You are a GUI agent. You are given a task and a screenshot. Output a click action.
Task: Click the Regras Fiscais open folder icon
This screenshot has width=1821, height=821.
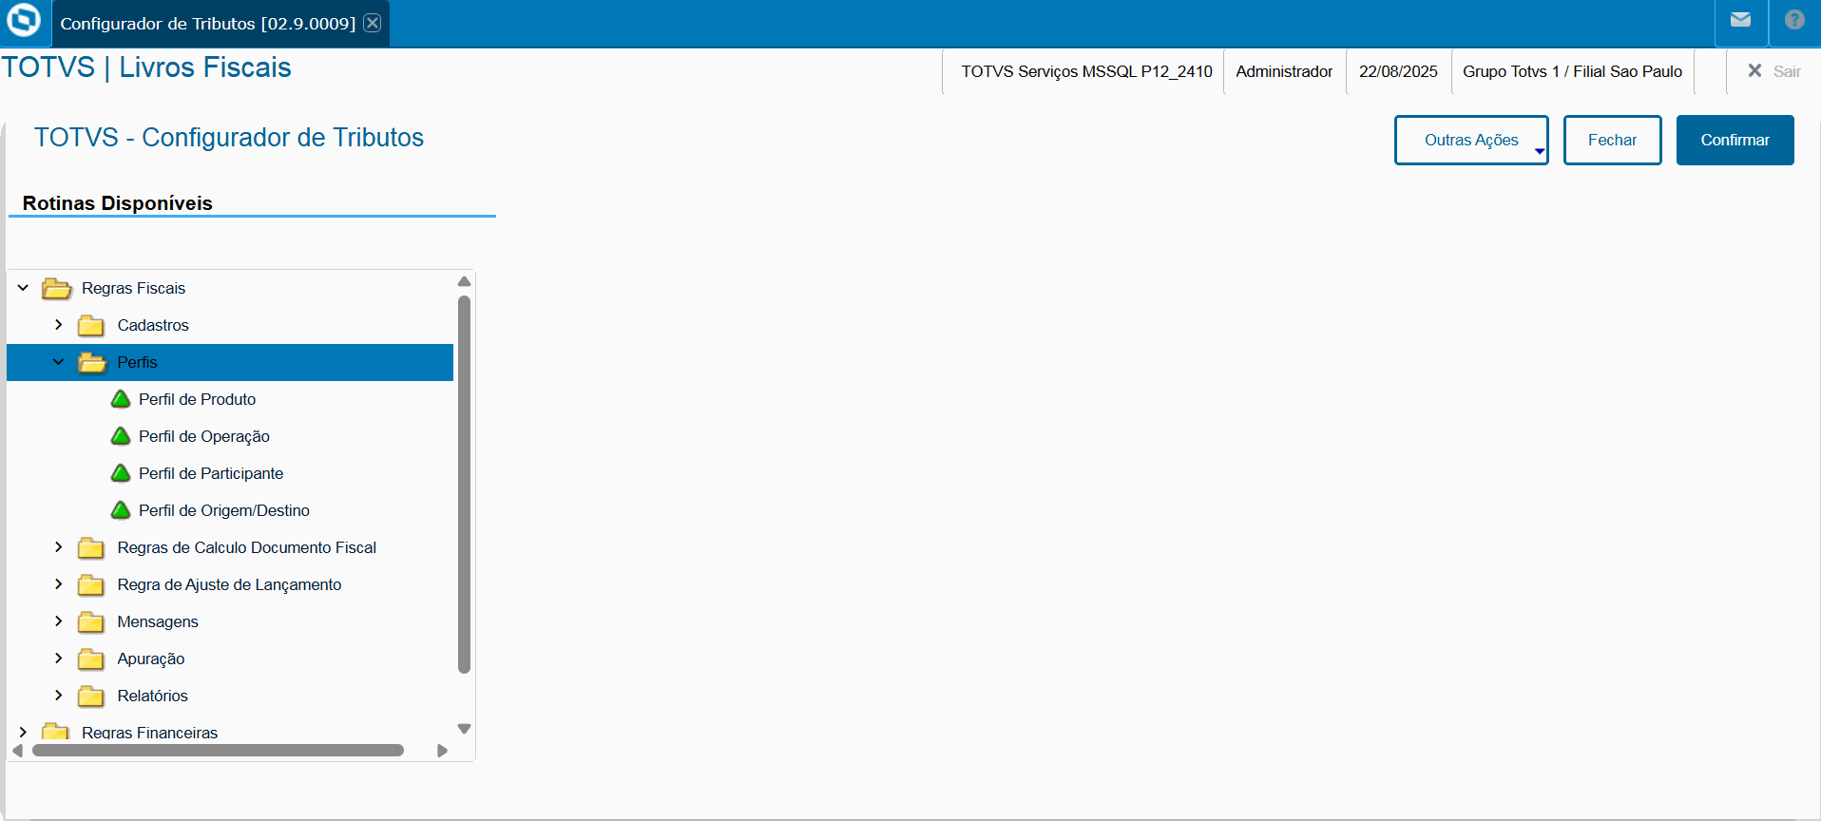pos(57,288)
